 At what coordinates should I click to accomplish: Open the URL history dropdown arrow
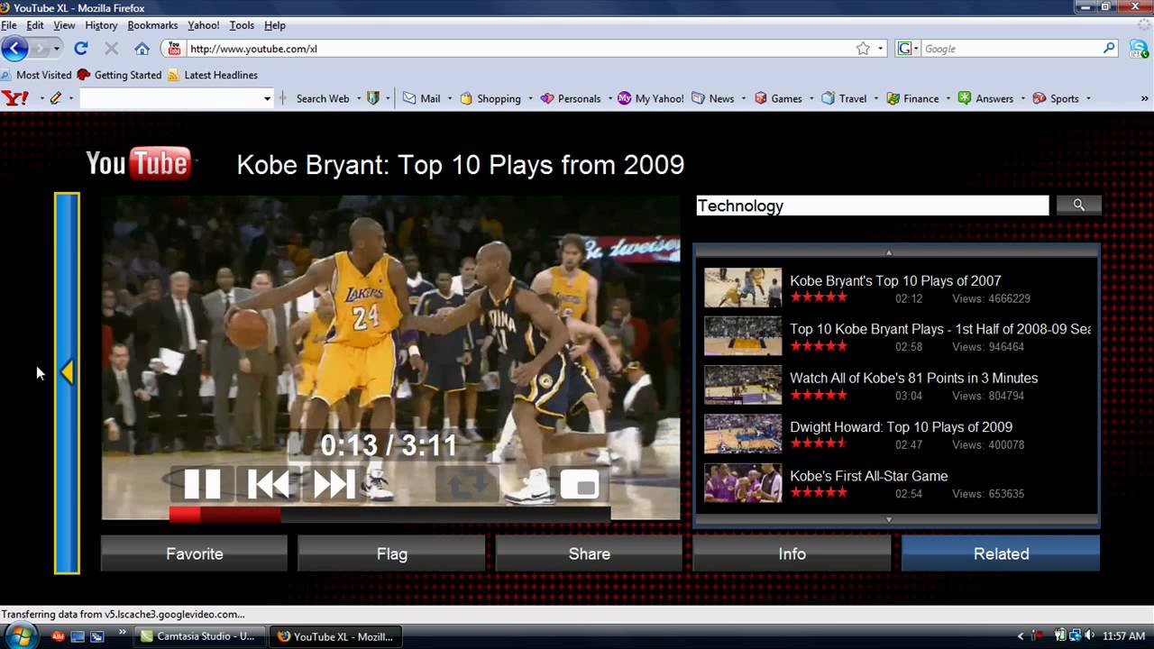click(x=881, y=49)
